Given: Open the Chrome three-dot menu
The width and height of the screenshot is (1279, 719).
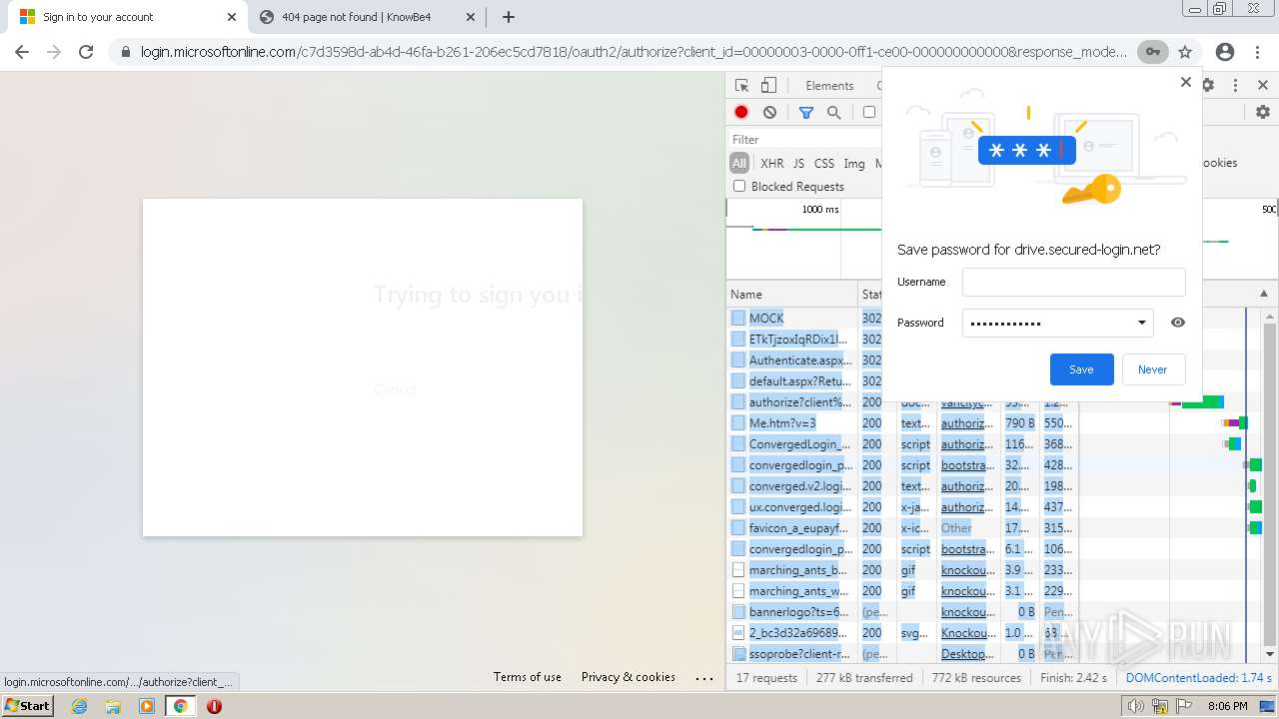Looking at the screenshot, I should click(x=1257, y=52).
